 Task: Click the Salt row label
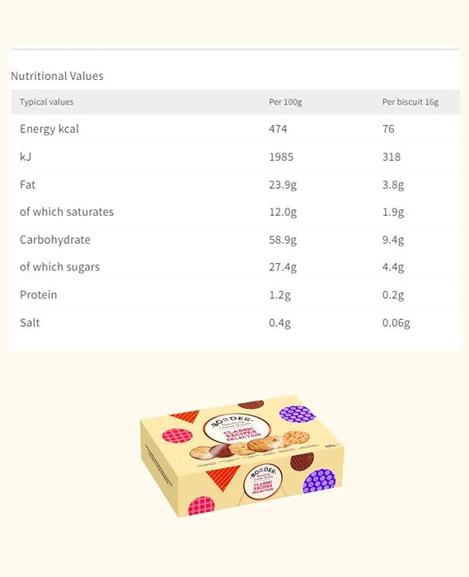[x=30, y=323]
